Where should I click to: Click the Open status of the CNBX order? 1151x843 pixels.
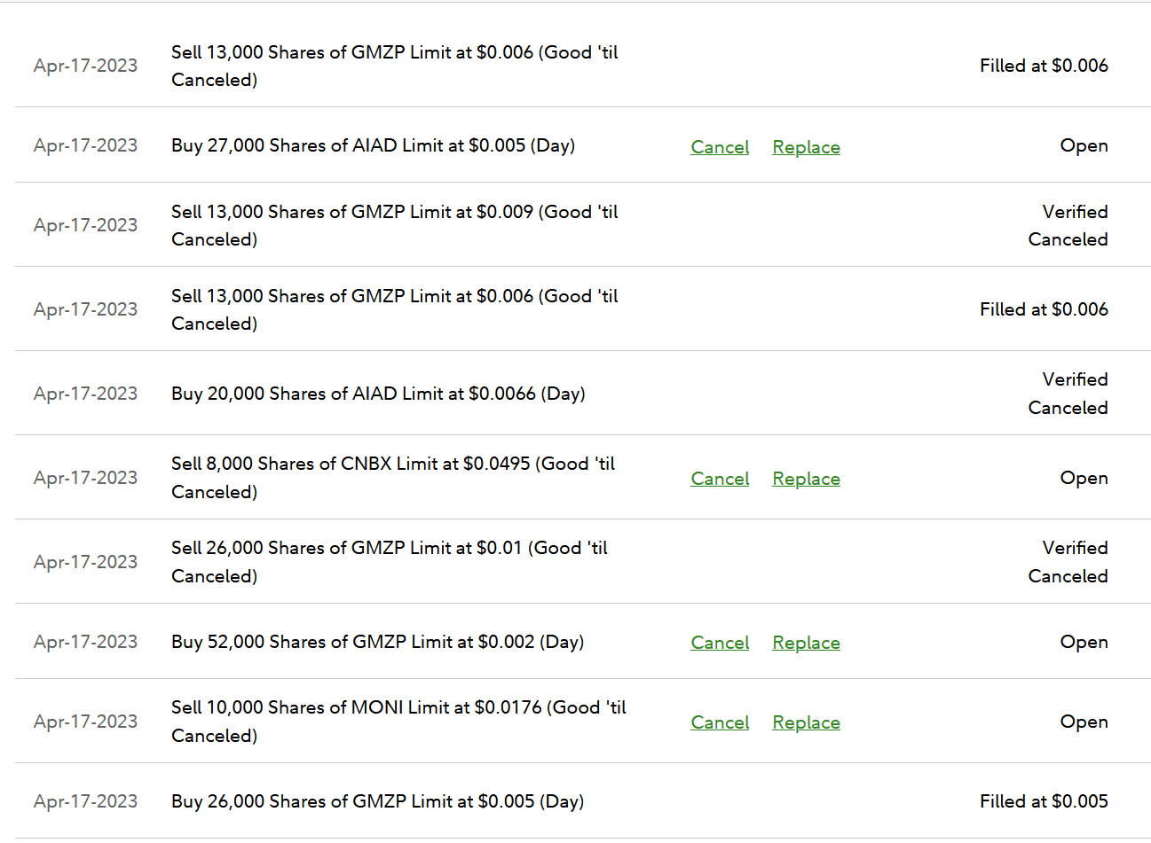tap(1084, 478)
